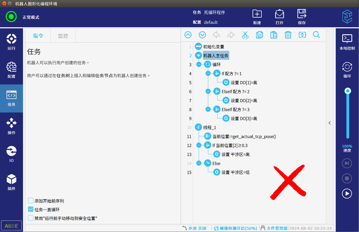Click the copy icon in toolbar

click(x=259, y=35)
